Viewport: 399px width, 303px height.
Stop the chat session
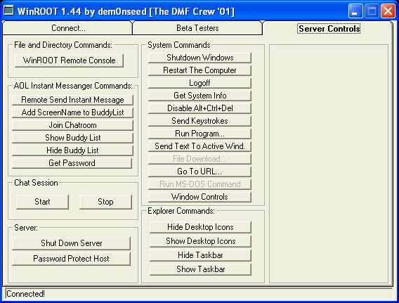(105, 202)
